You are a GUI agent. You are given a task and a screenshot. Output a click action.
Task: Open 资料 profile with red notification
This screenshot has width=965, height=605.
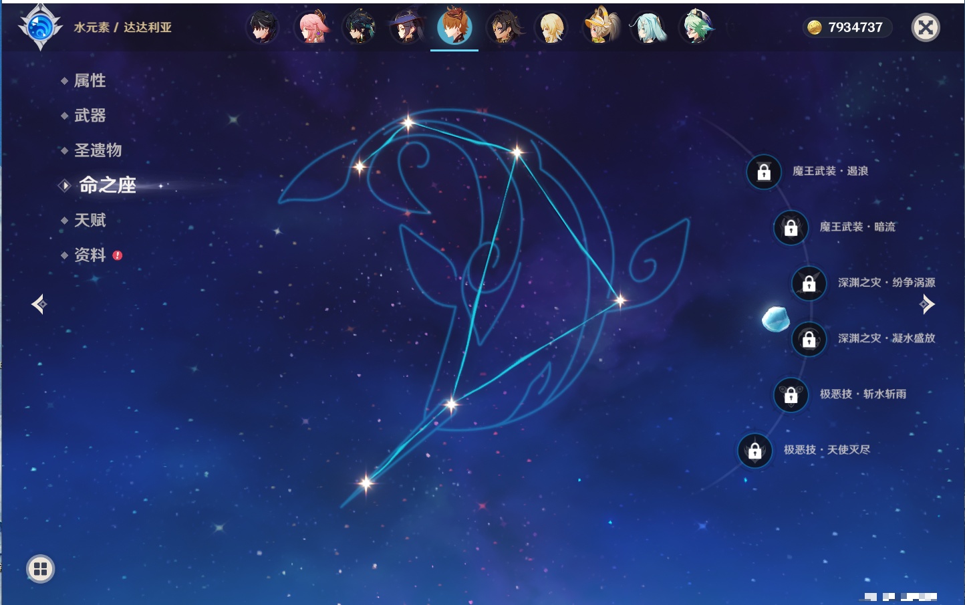click(x=90, y=255)
